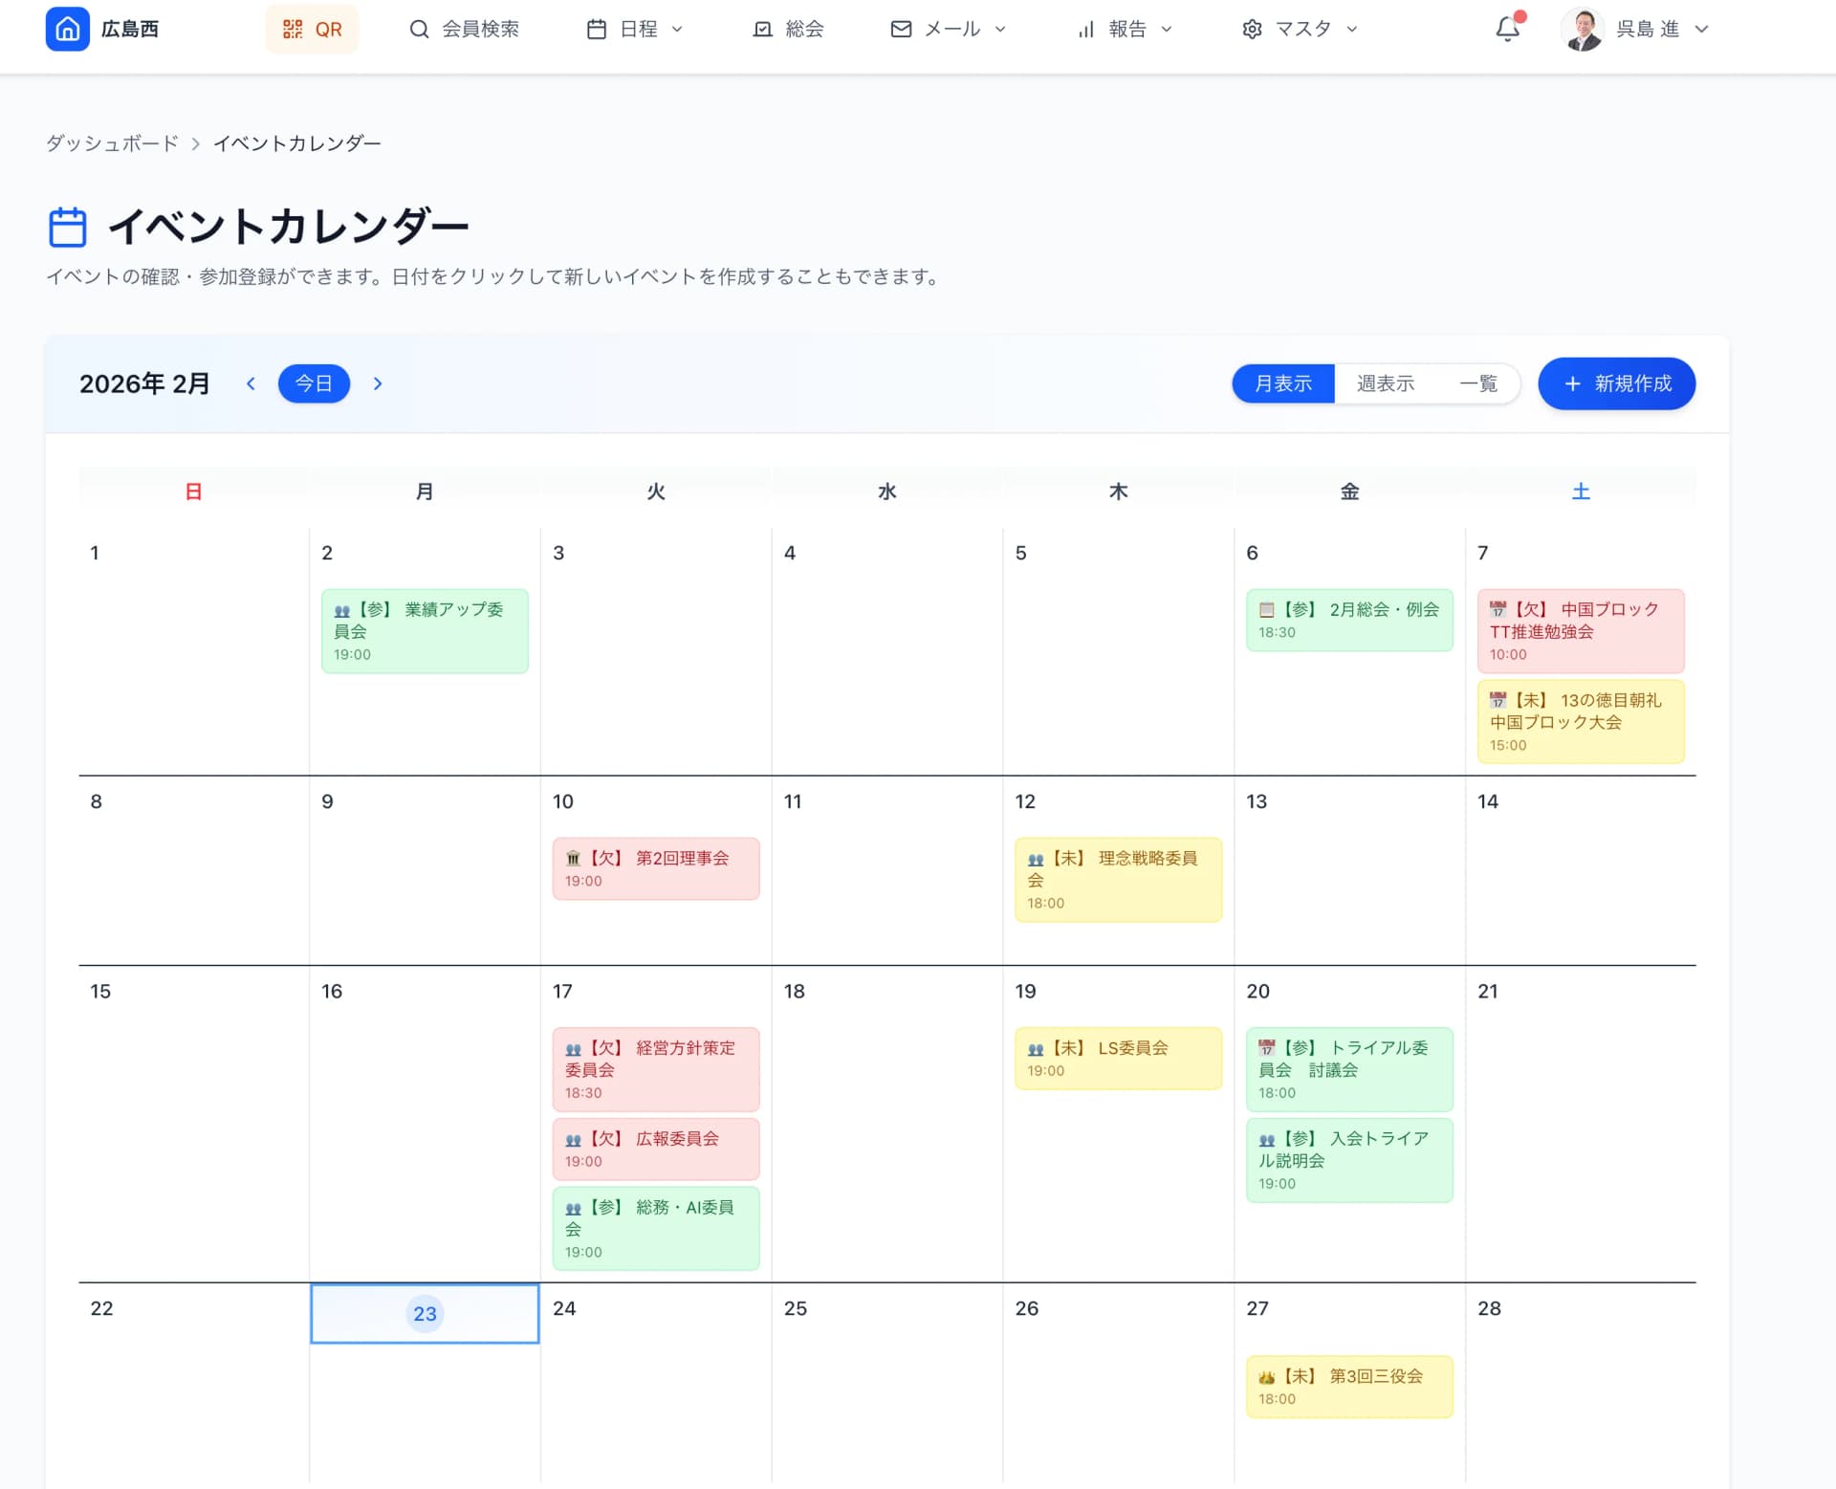Click the home icon next to 広島西
The width and height of the screenshot is (1836, 1489).
[67, 29]
